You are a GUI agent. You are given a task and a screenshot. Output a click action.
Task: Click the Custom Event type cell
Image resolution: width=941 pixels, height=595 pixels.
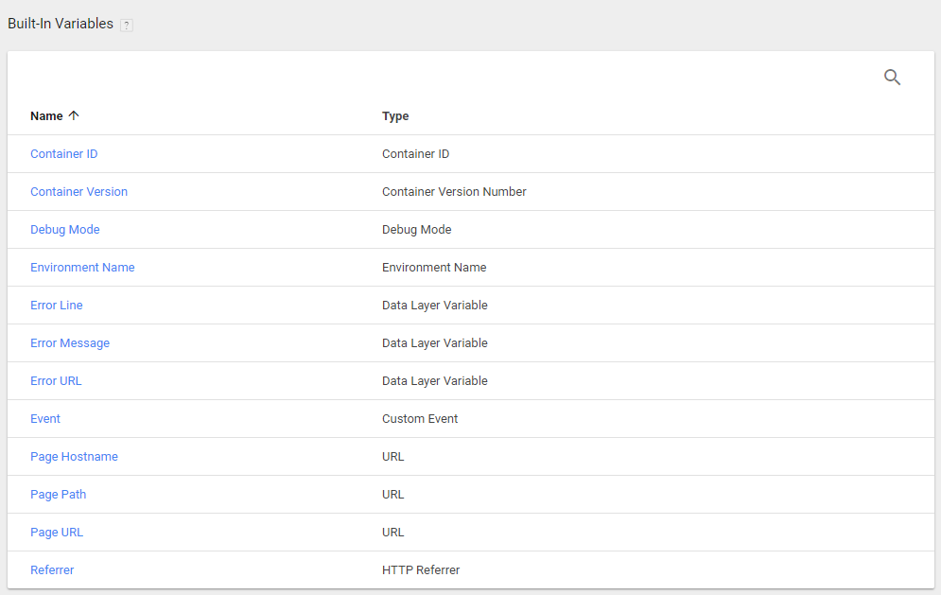420,419
